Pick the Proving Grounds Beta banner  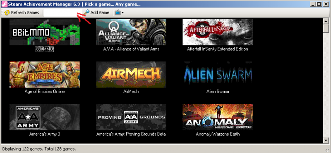(131, 117)
